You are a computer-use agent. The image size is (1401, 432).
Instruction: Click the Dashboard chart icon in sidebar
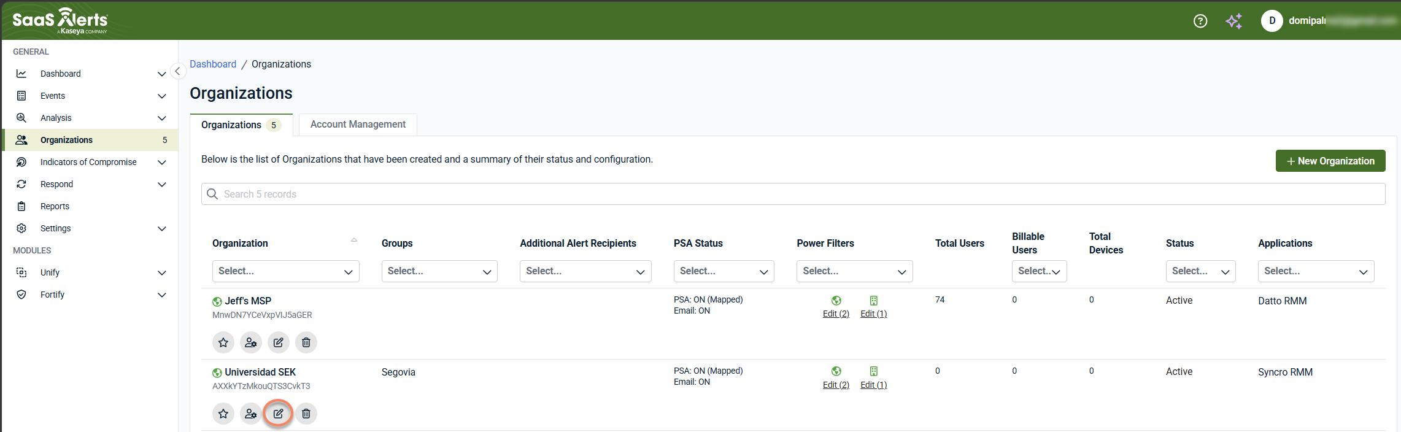[21, 74]
